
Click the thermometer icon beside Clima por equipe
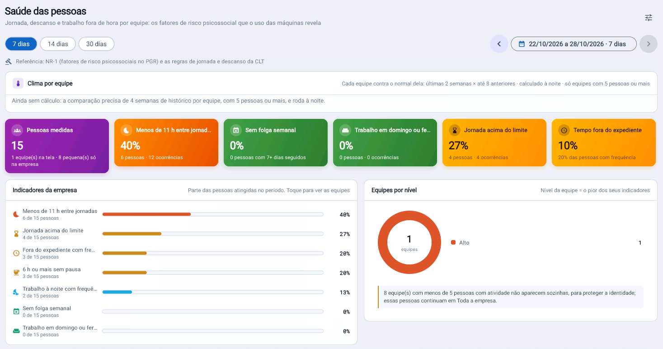(x=18, y=83)
